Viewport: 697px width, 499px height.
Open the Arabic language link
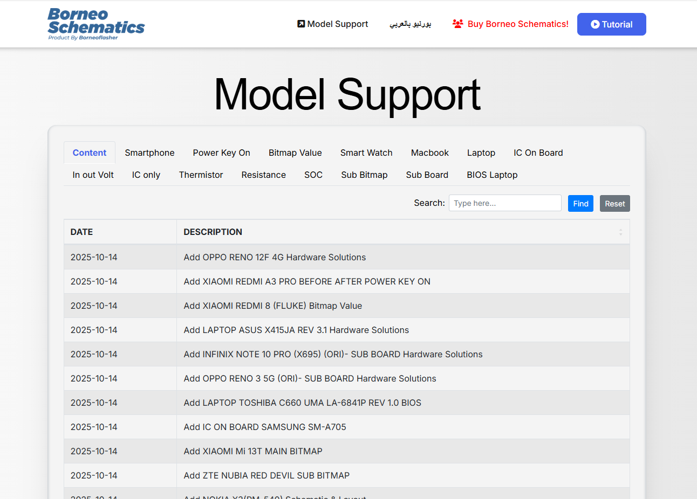click(x=410, y=24)
